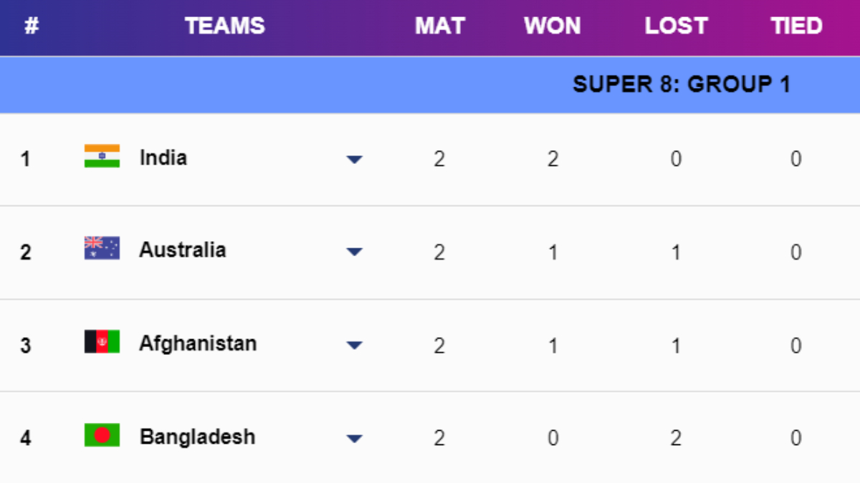Click the WON column header
The image size is (860, 483).
[552, 26]
